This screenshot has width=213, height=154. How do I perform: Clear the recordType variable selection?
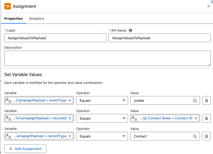tap(70, 136)
